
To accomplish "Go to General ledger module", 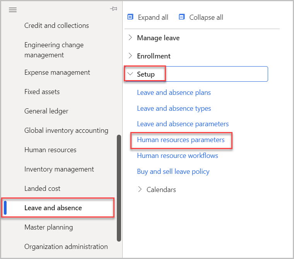I will (x=46, y=111).
